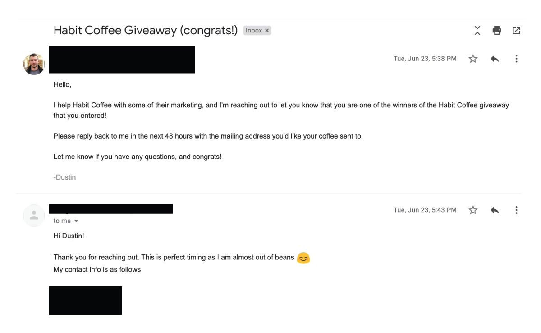The height and width of the screenshot is (333, 541).
Task: Open the conversation in a new window
Action: (517, 31)
